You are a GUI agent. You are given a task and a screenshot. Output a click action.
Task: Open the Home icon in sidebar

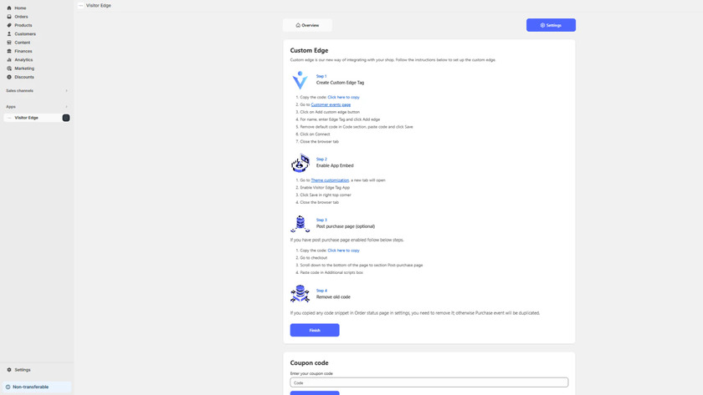[9, 8]
